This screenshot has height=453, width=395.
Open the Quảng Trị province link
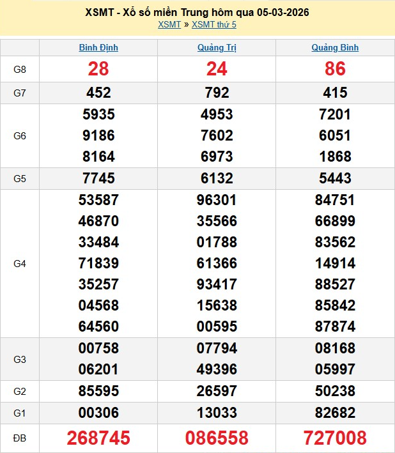click(x=217, y=48)
